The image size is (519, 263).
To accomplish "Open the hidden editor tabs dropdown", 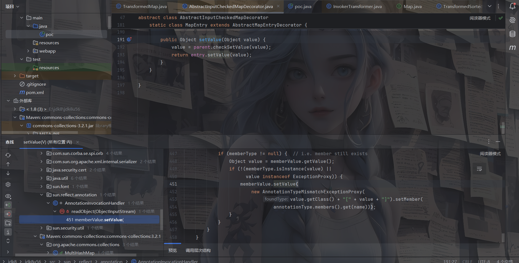I will tap(490, 6).
